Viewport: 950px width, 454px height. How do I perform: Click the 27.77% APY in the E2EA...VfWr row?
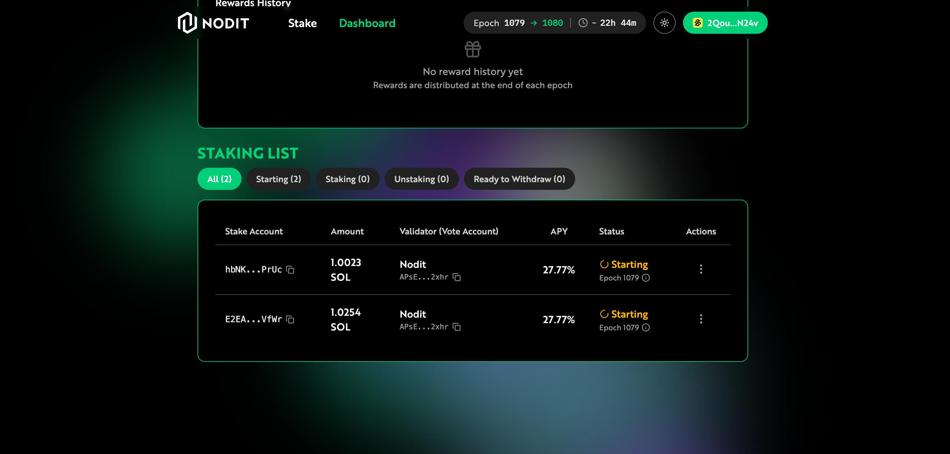pyautogui.click(x=559, y=320)
